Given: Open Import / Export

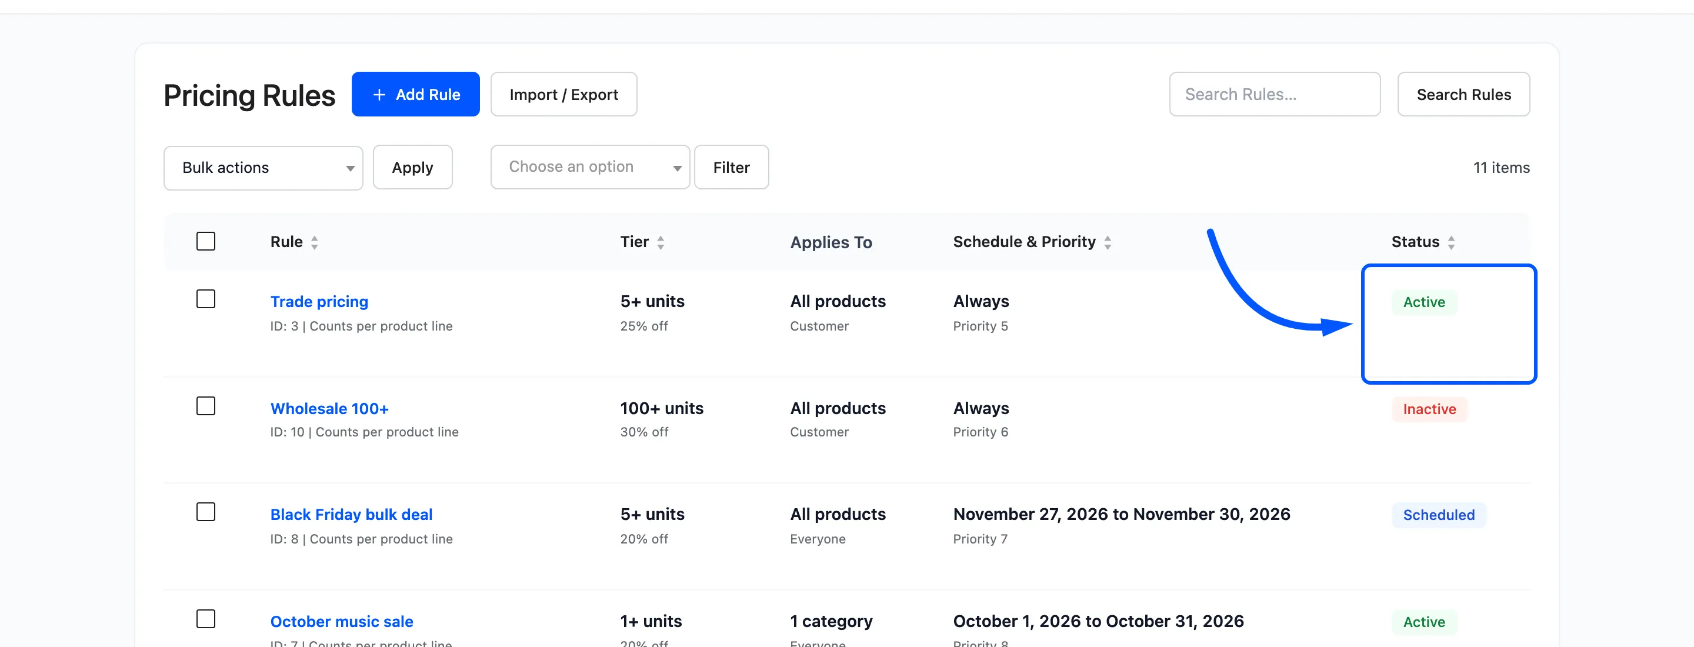Looking at the screenshot, I should [x=563, y=94].
